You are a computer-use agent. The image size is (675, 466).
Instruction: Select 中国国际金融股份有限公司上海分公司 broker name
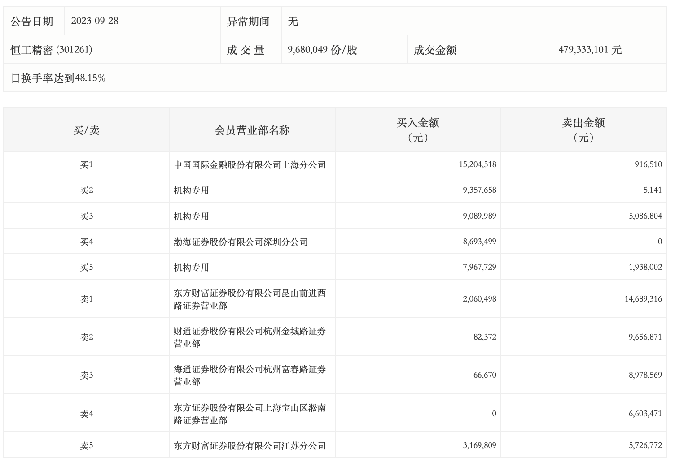(250, 165)
